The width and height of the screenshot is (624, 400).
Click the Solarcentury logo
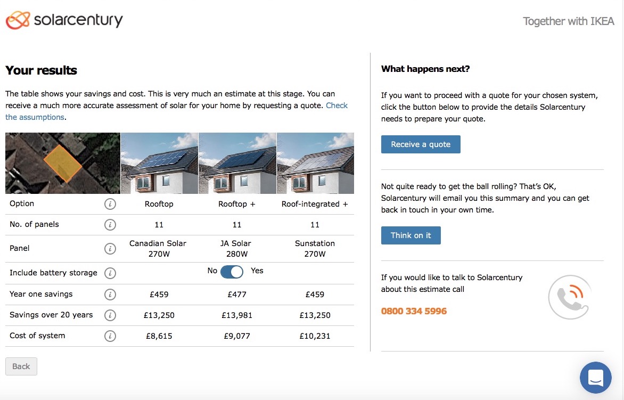click(64, 21)
